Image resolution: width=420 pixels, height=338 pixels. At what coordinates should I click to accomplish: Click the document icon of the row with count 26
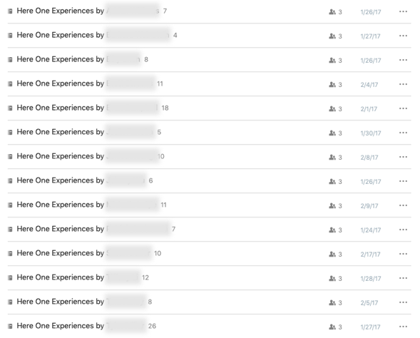(x=10, y=326)
